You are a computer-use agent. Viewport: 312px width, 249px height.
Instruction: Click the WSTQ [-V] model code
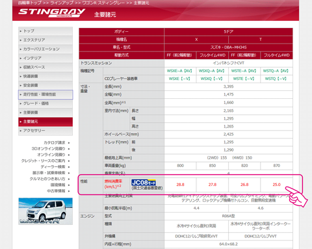click(x=276, y=79)
